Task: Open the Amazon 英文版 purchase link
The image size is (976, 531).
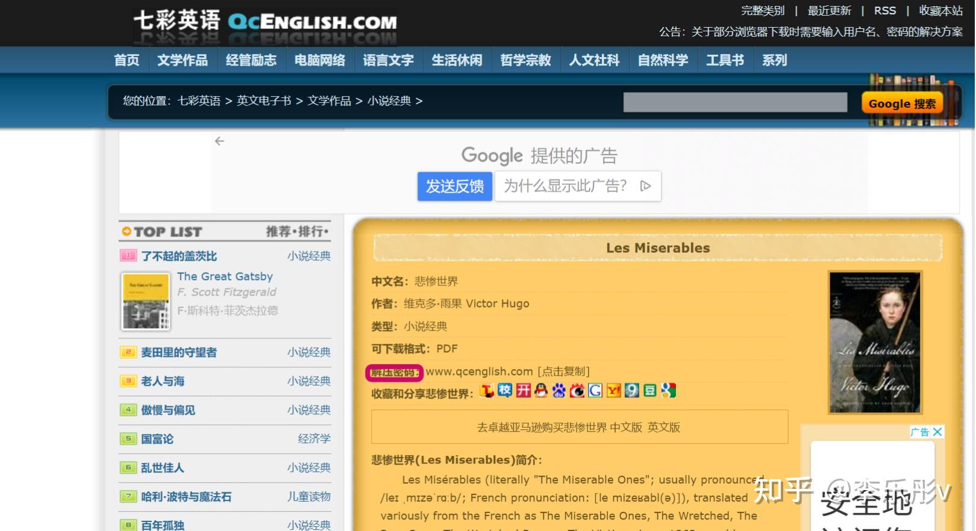Action: (x=664, y=427)
